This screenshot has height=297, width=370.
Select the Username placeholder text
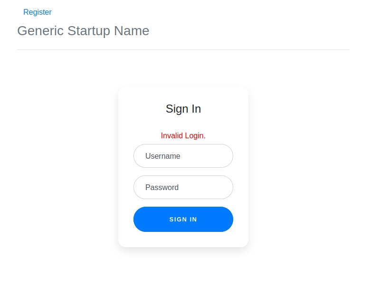pos(163,156)
